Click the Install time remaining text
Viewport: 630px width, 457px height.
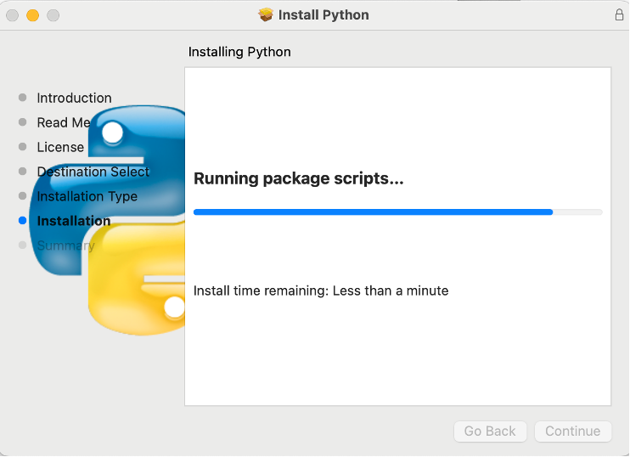(x=321, y=291)
